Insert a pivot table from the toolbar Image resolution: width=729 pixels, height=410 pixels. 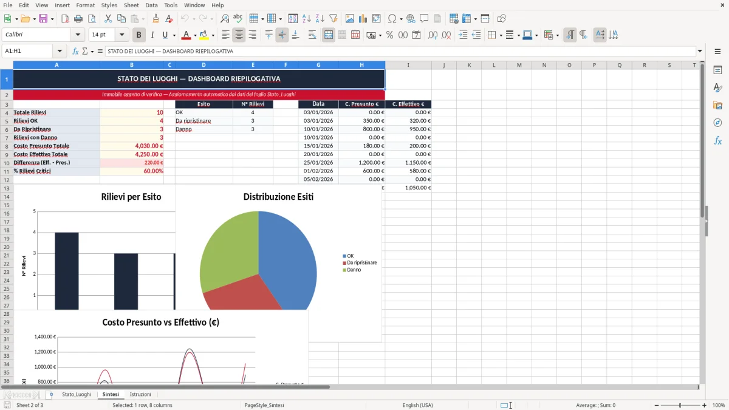point(377,19)
